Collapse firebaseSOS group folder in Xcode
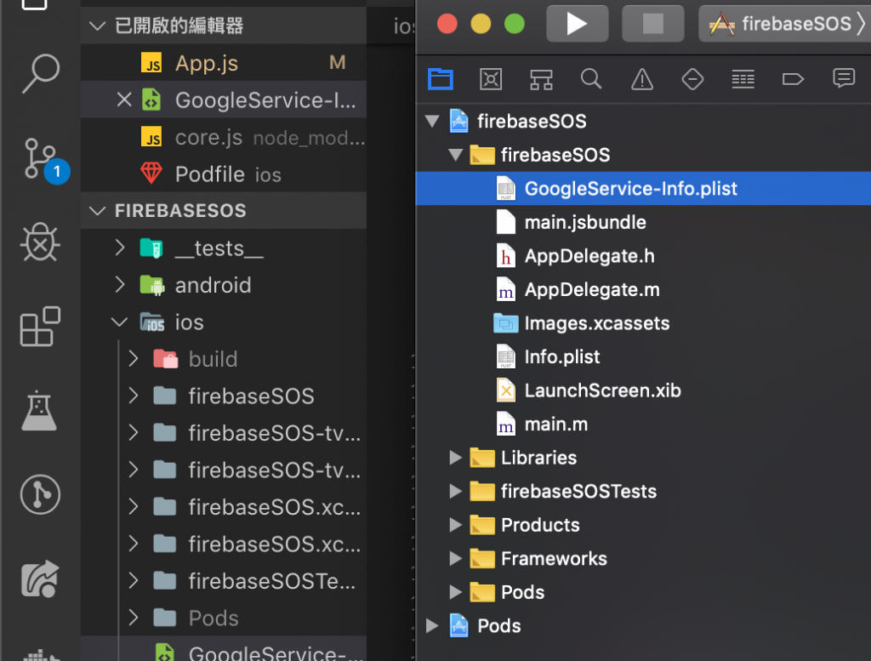This screenshot has width=871, height=661. pyautogui.click(x=456, y=155)
